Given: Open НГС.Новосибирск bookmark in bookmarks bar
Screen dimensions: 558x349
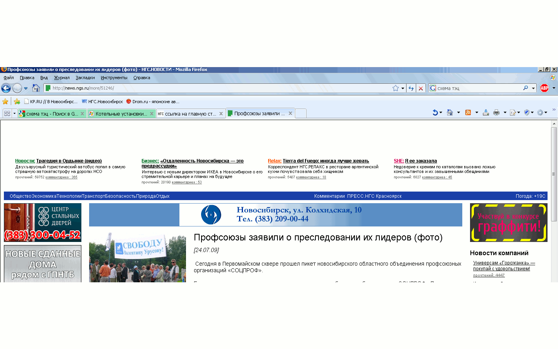Looking at the screenshot, I should pyautogui.click(x=105, y=102).
